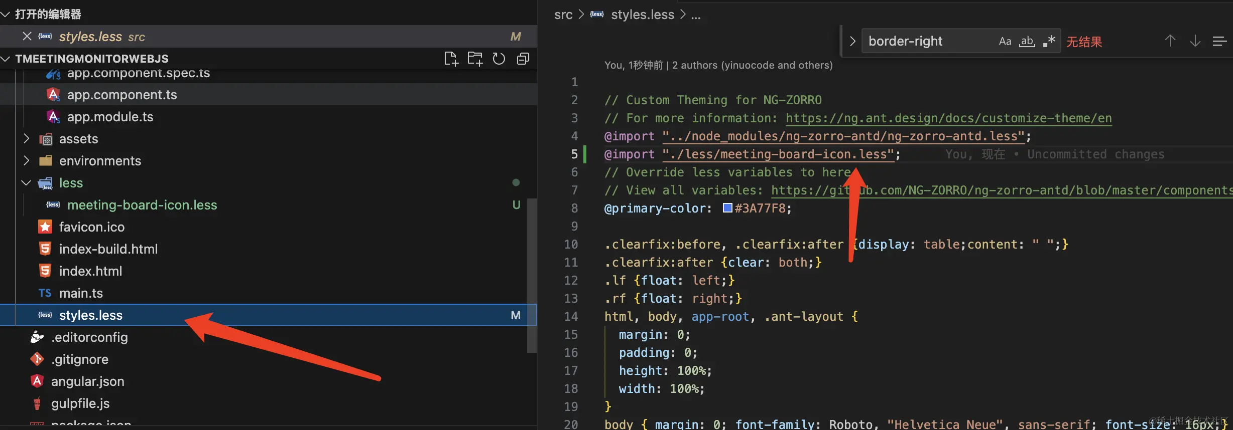
Task: Click the TS icon beside main.ts
Action: coord(45,293)
